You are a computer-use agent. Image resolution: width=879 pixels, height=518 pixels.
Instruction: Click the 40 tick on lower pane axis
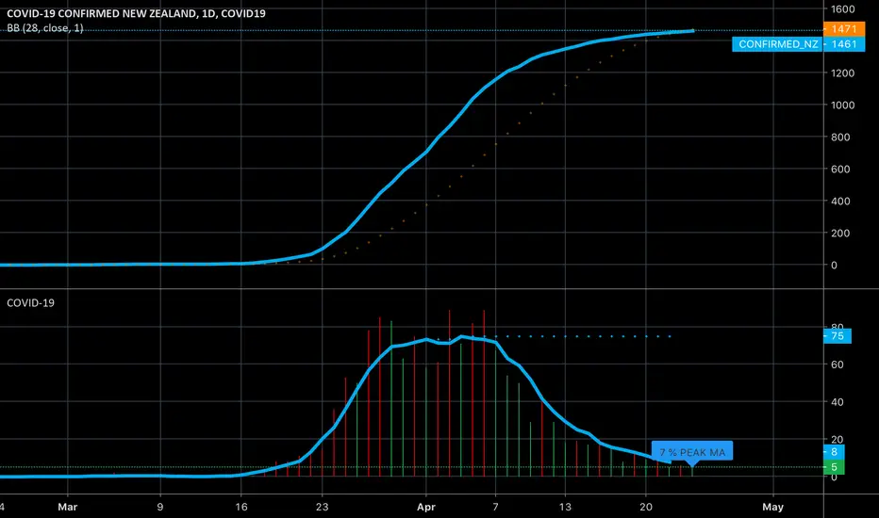(x=837, y=402)
